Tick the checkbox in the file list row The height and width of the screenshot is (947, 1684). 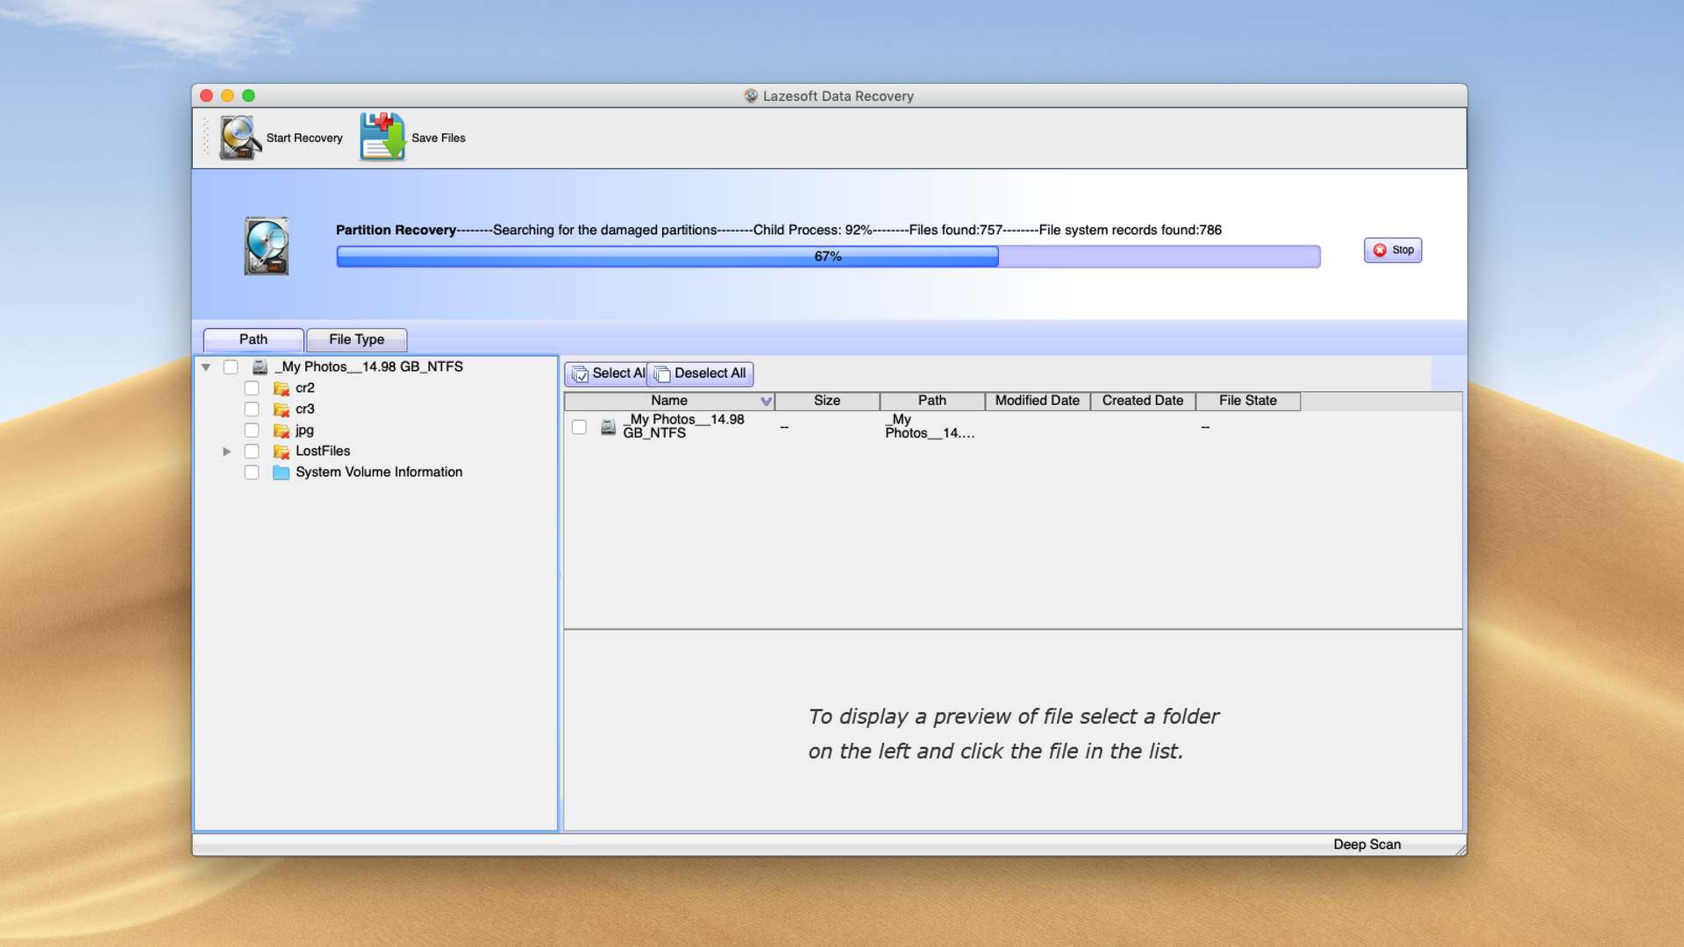[579, 427]
